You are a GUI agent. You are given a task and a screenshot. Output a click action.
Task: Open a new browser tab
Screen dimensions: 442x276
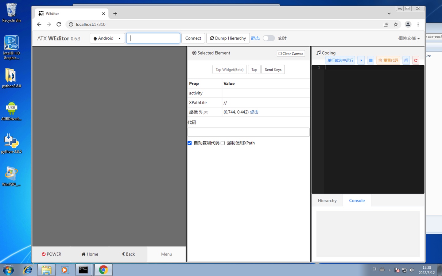[x=115, y=13]
